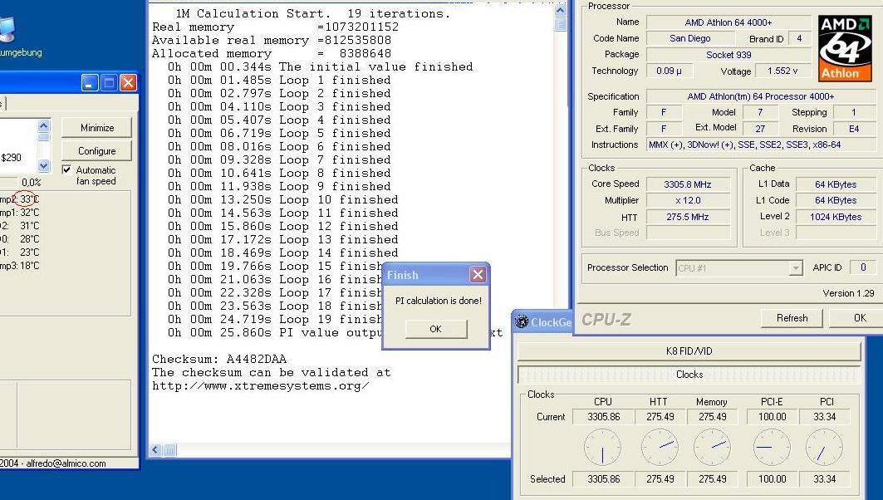Click the Instructions field listing MMX and SSE
Viewport: 883px width, 500px height.
pos(760,145)
